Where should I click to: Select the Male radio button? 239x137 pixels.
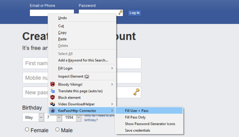(x=57, y=129)
